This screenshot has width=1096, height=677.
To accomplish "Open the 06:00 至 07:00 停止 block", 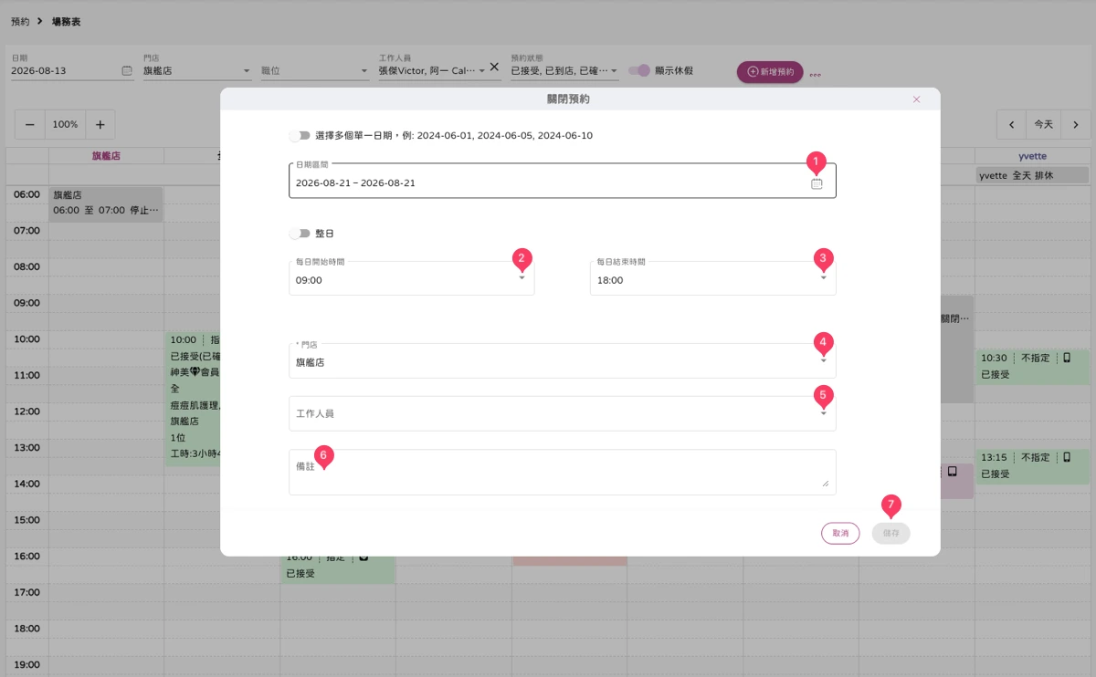I will pyautogui.click(x=106, y=203).
